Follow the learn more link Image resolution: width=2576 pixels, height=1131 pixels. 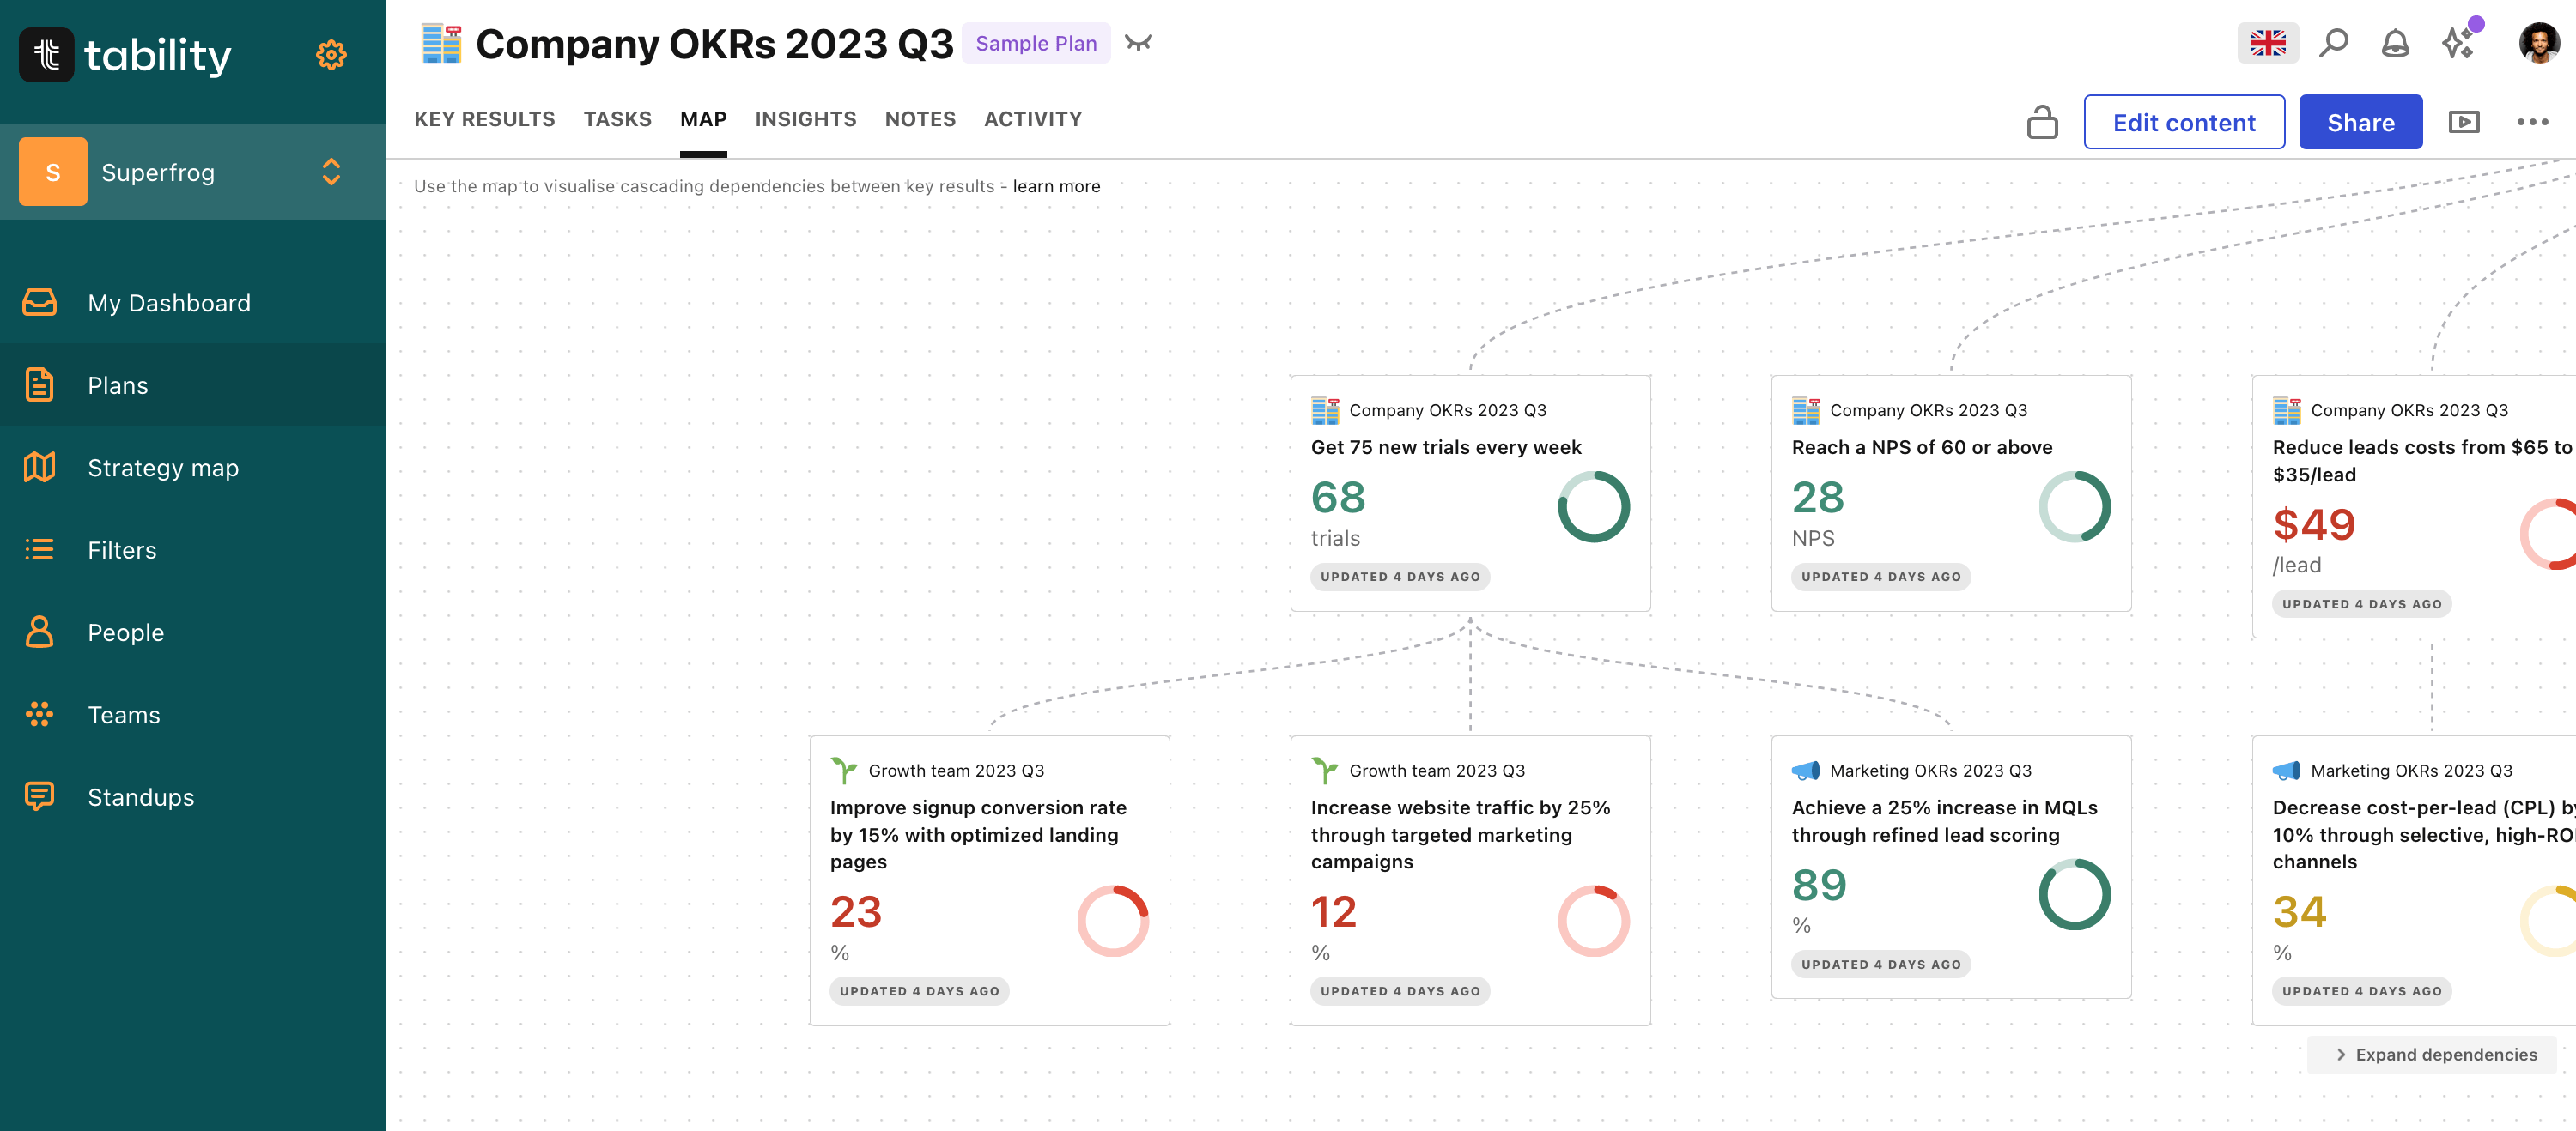coord(1056,187)
